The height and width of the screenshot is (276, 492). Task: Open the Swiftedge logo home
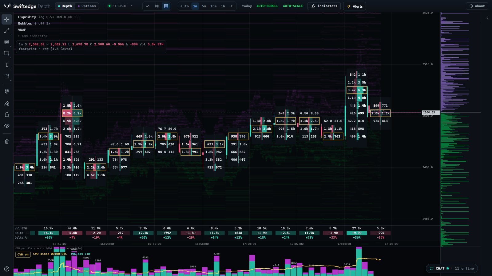[27, 6]
